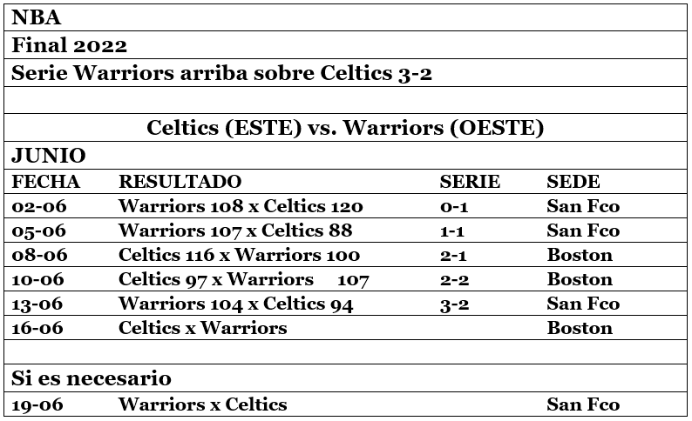Click the Celtics 116 x Warriors 100 result
The image size is (692, 421).
239,255
